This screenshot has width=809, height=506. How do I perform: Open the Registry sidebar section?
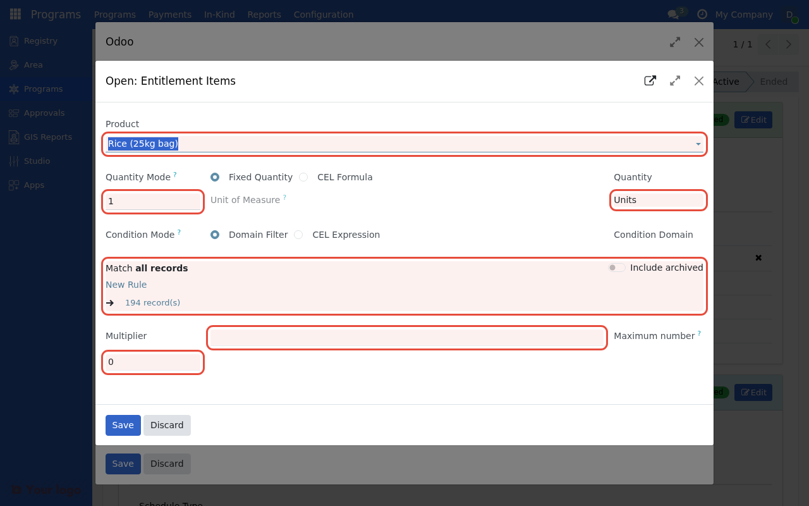point(39,40)
